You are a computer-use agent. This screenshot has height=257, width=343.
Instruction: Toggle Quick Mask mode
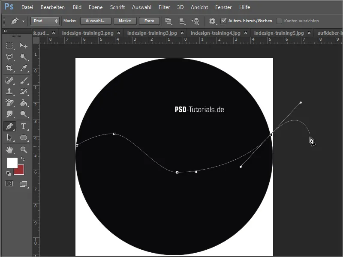(x=9, y=184)
